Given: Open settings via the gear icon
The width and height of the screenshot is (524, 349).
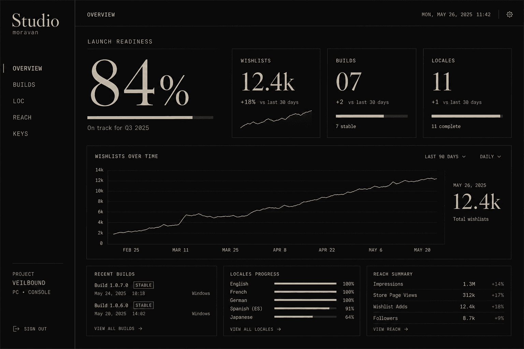Looking at the screenshot, I should 509,14.
